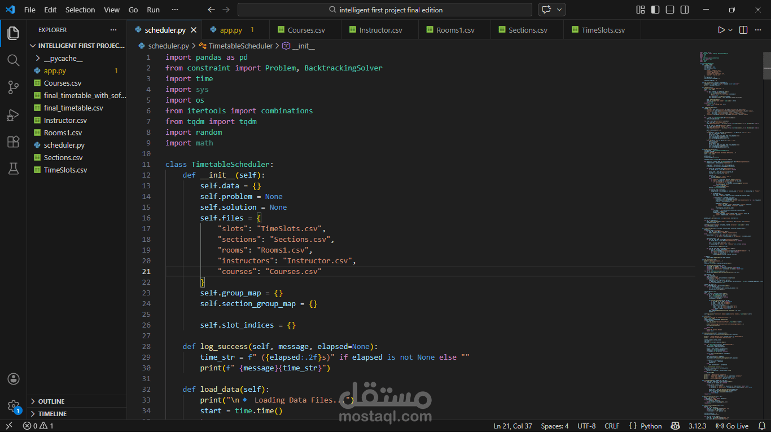Click the command center search box
Viewport: 771px width, 433px height.
tap(385, 10)
